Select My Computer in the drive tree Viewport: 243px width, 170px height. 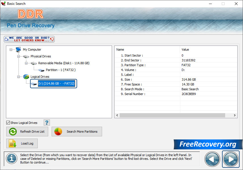click(x=32, y=50)
